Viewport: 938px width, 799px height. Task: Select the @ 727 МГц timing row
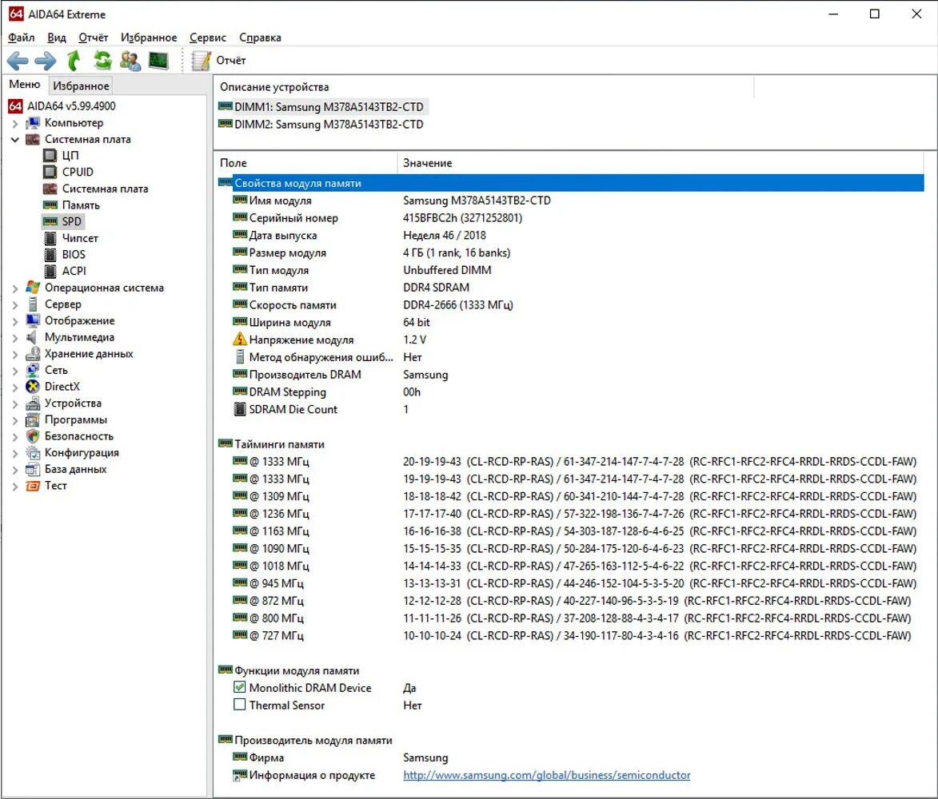coord(571,635)
